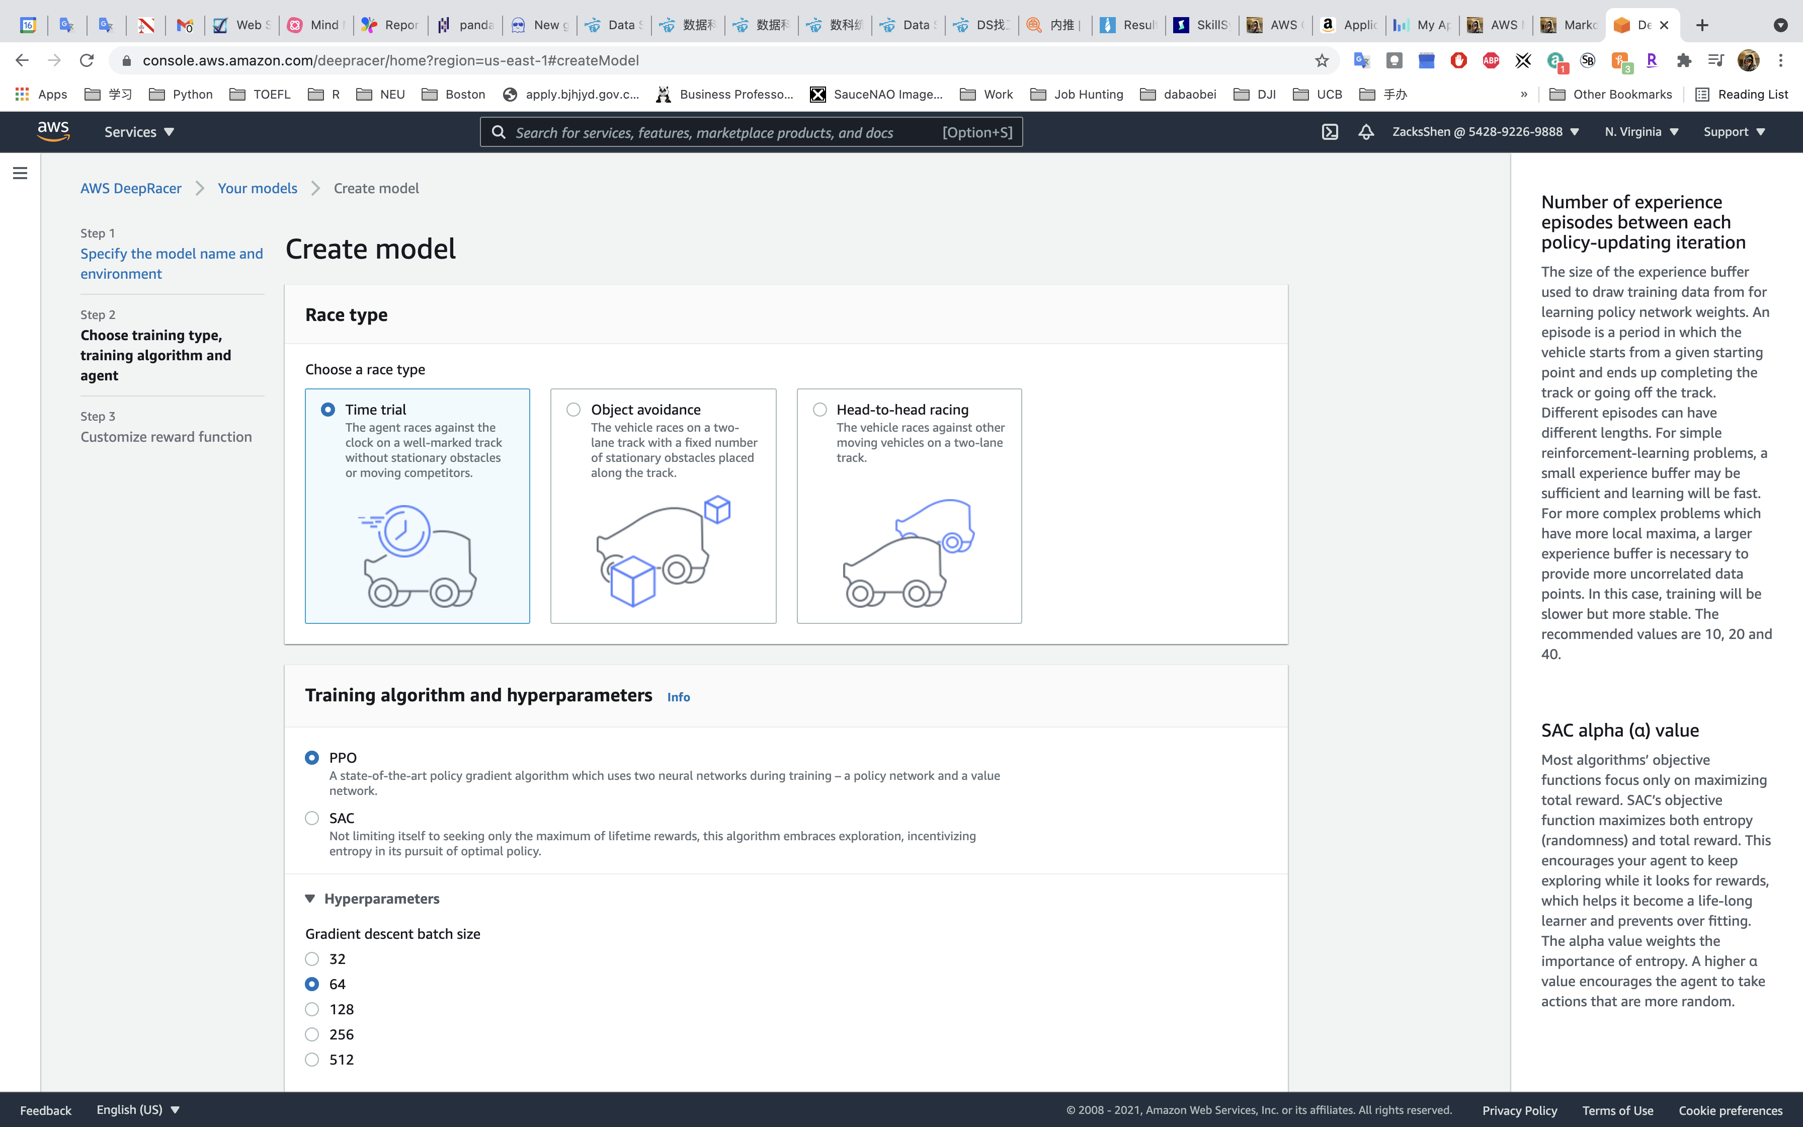Open the N. Virginia region dropdown
1803x1127 pixels.
1641,132
